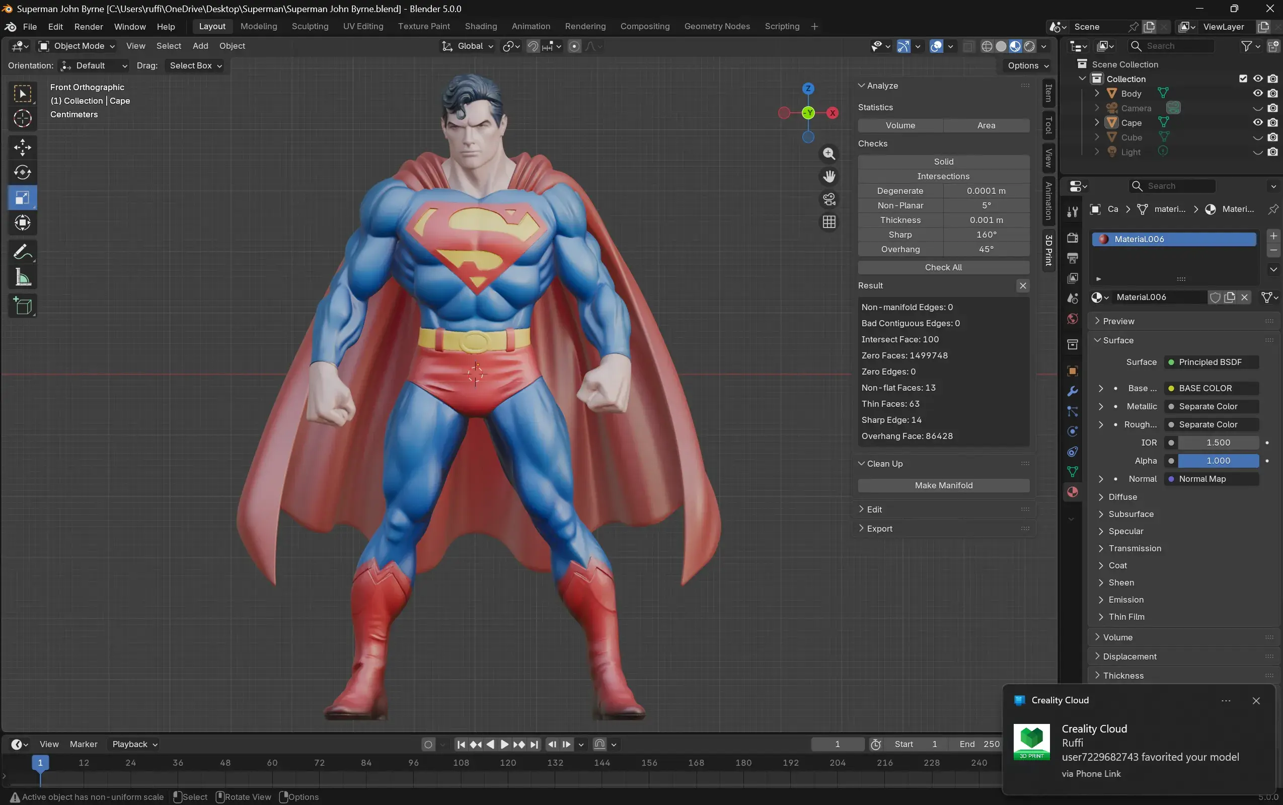The width and height of the screenshot is (1283, 805).
Task: Choose the Rotate tool in toolbar
Action: 22,173
